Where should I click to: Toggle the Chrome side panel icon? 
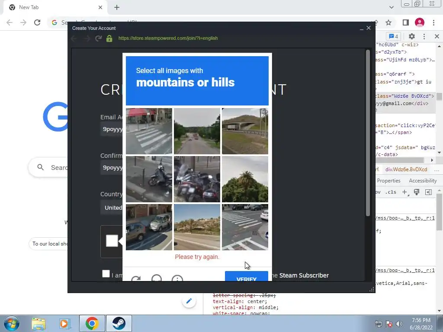tap(406, 22)
